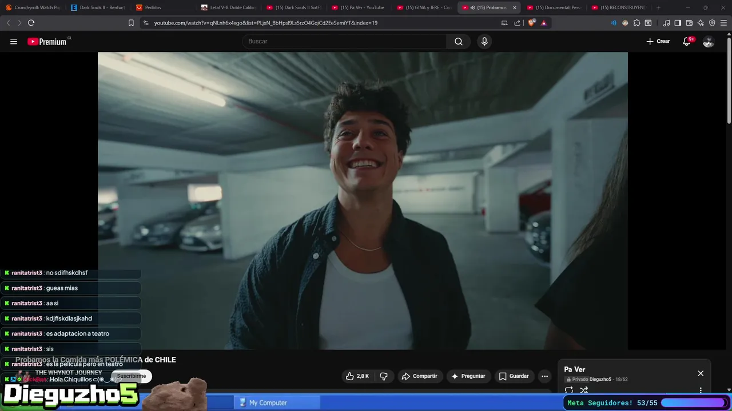Bookmark this page in the address bar

tap(131, 23)
